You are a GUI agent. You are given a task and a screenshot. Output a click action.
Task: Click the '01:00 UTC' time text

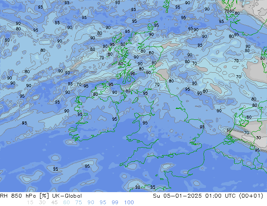pos(220,196)
